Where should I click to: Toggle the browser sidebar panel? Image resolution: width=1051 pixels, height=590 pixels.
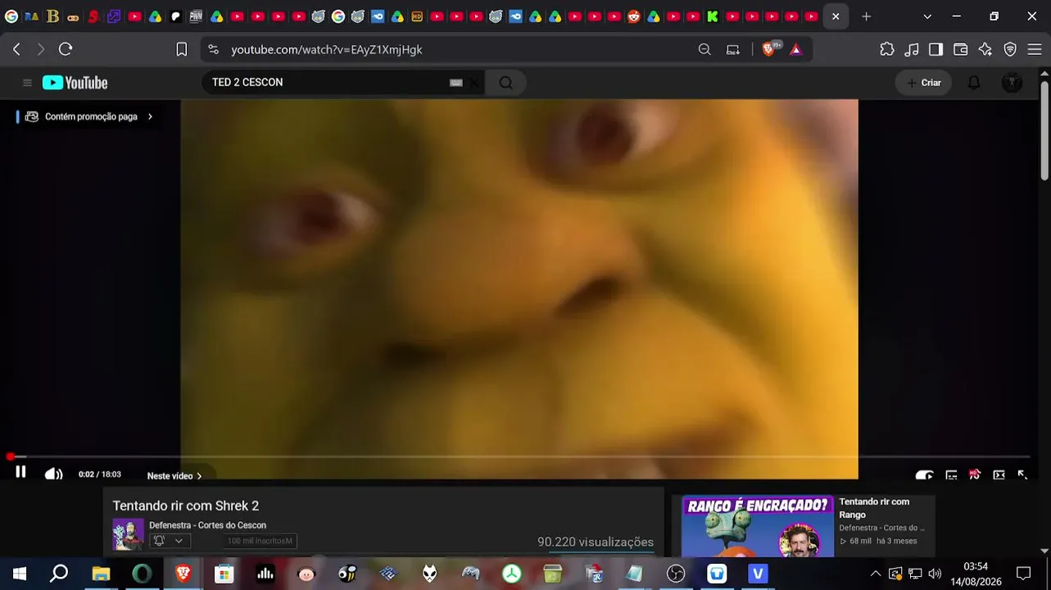[935, 49]
